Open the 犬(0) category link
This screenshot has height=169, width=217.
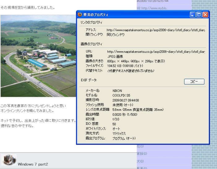(x=140, y=161)
